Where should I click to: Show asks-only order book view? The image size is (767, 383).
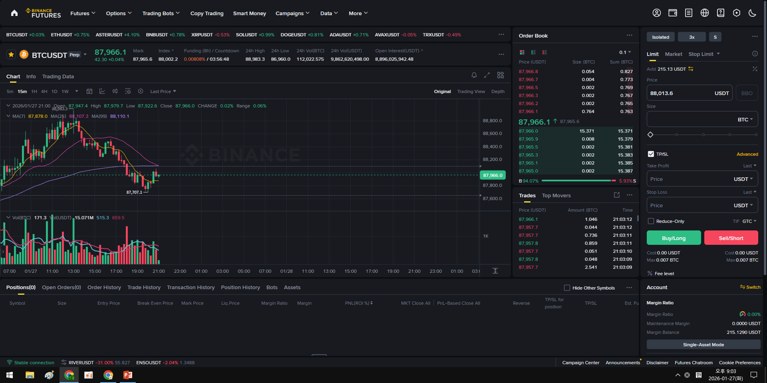pos(544,52)
